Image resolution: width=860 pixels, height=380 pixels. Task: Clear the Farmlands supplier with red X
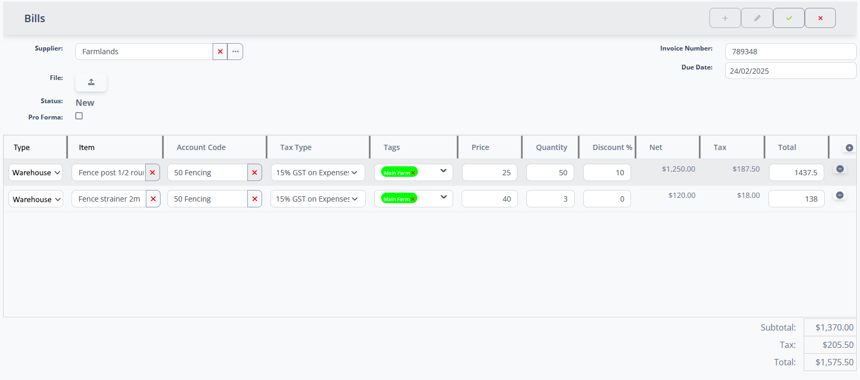click(220, 52)
